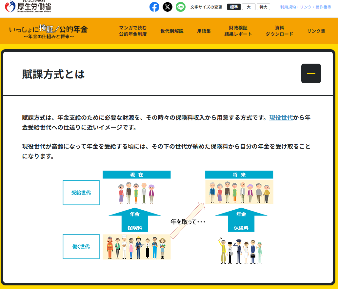Open 資料ダウンロード page
The image size is (338, 289).
click(x=279, y=31)
